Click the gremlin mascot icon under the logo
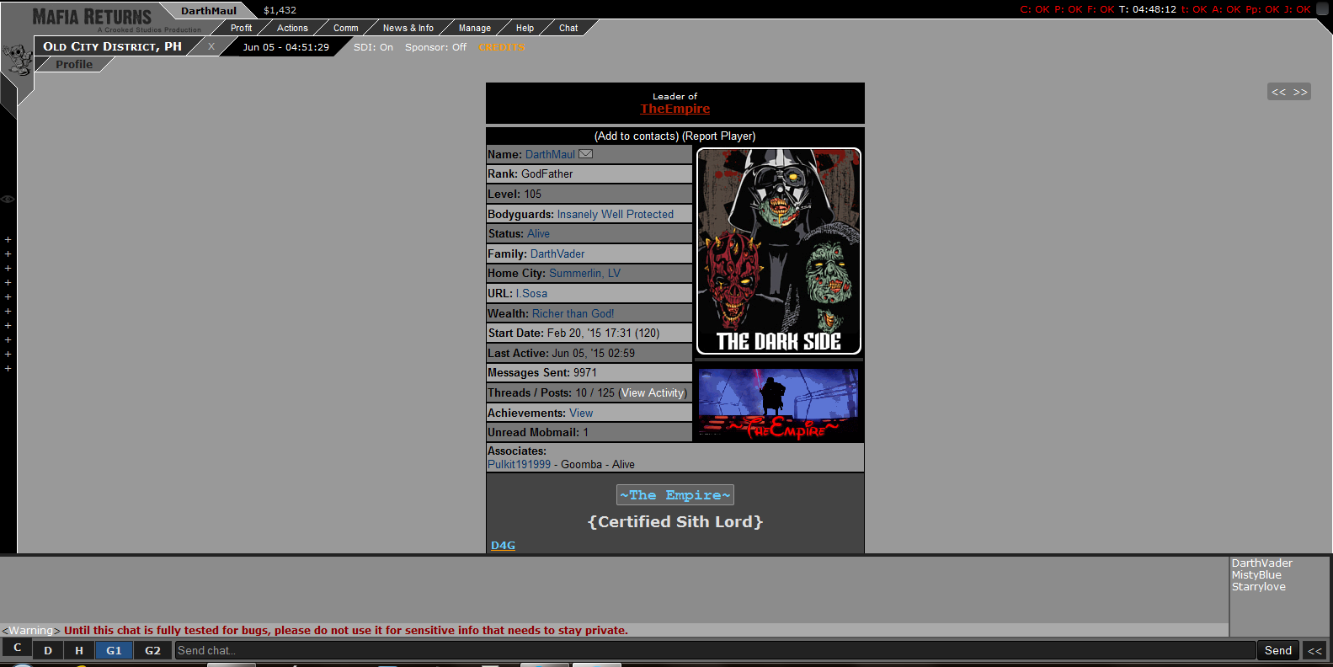 click(16, 60)
